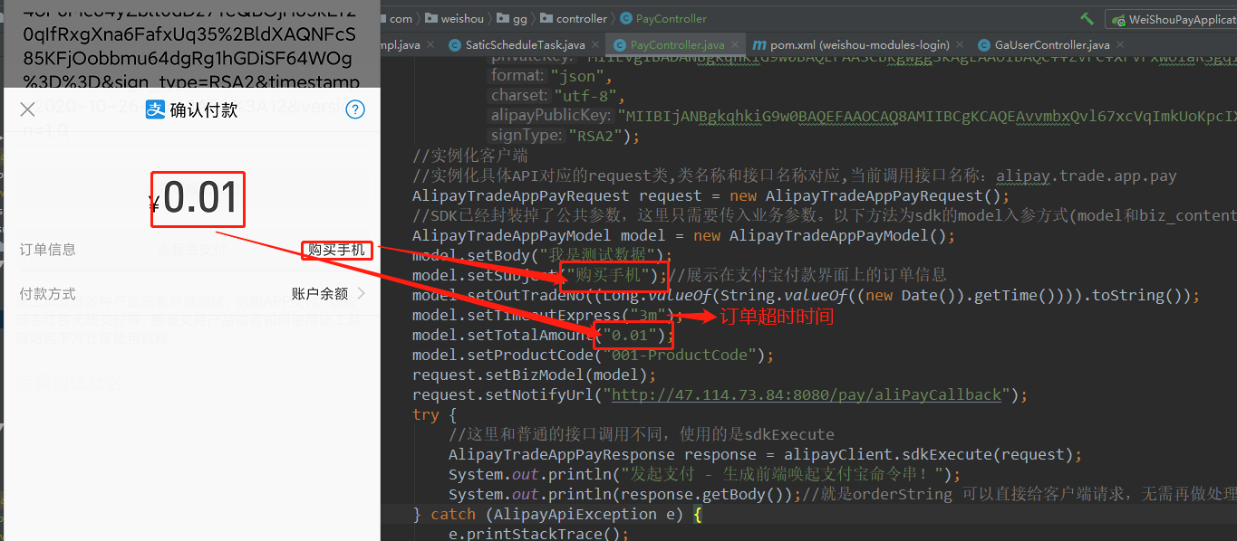The image size is (1237, 541).
Task: Click the SaticScheduleTask.java tab class icon
Action: tap(455, 44)
